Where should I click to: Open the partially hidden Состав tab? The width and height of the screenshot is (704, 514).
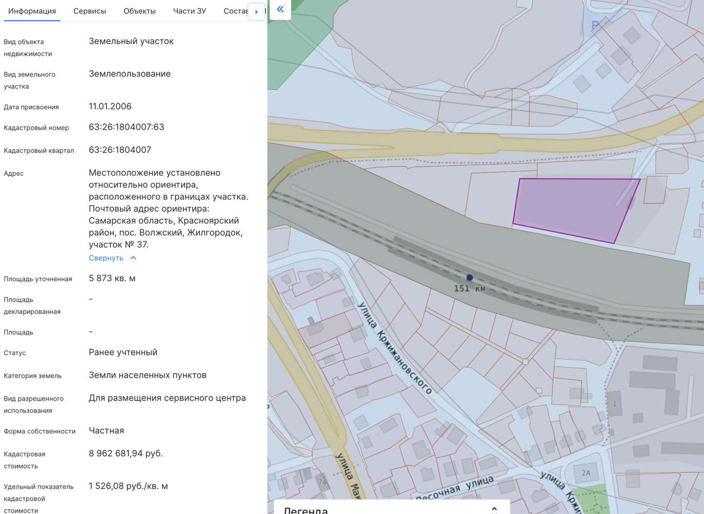click(235, 11)
